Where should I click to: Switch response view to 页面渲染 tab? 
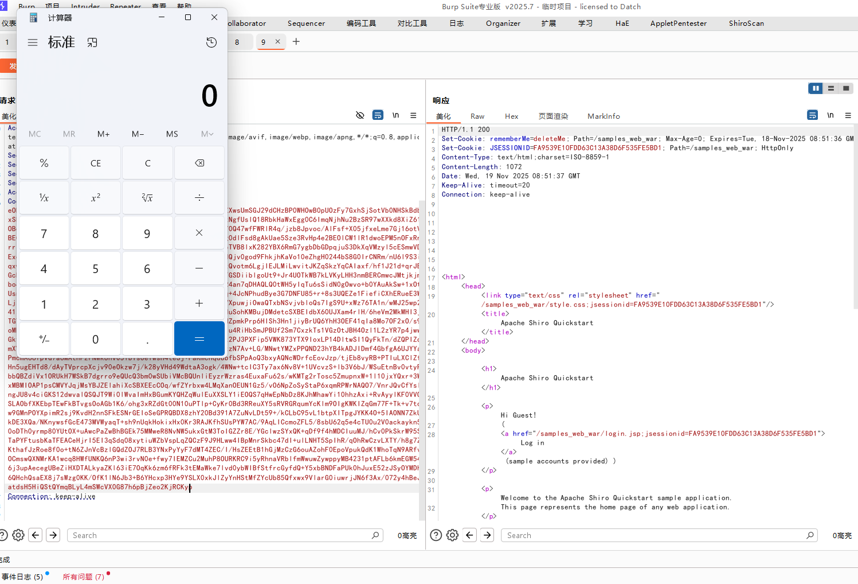point(553,116)
